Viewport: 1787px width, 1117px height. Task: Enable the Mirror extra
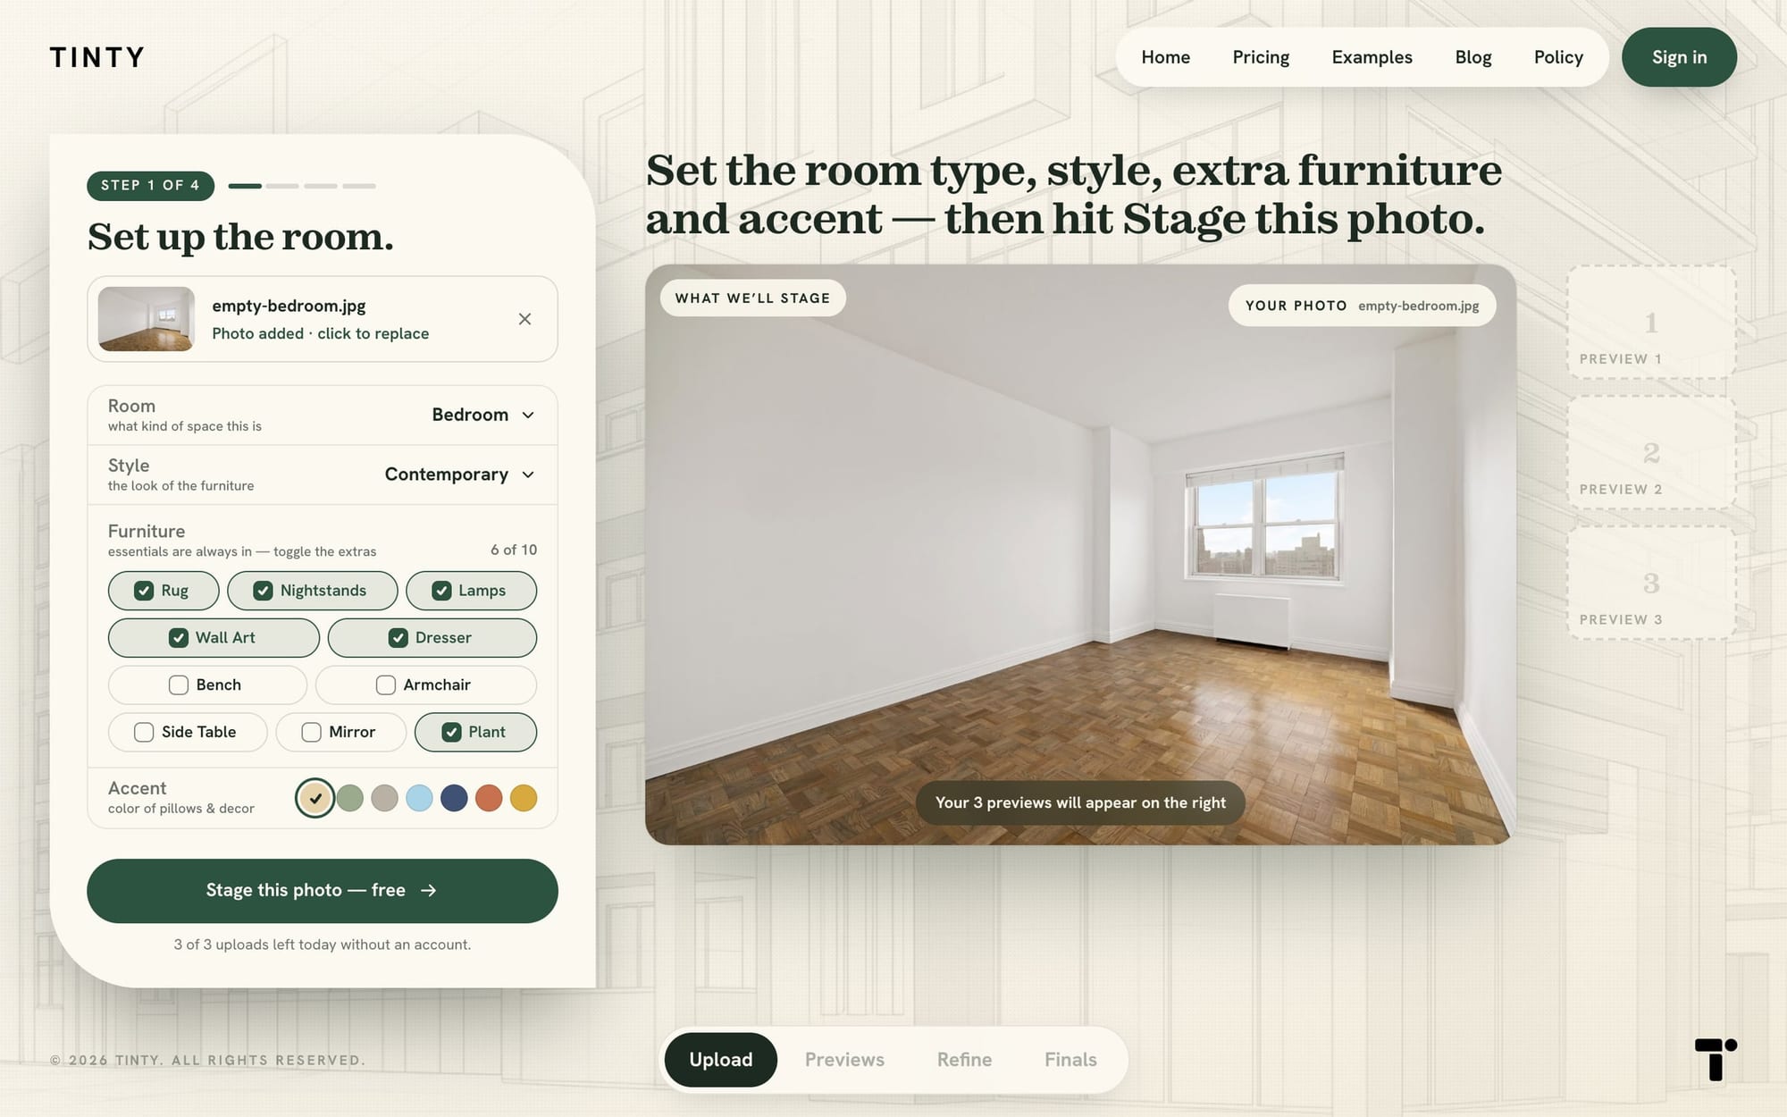[x=341, y=733]
